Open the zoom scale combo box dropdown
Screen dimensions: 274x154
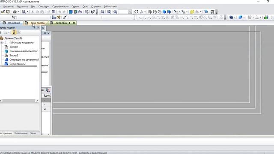click(130, 12)
